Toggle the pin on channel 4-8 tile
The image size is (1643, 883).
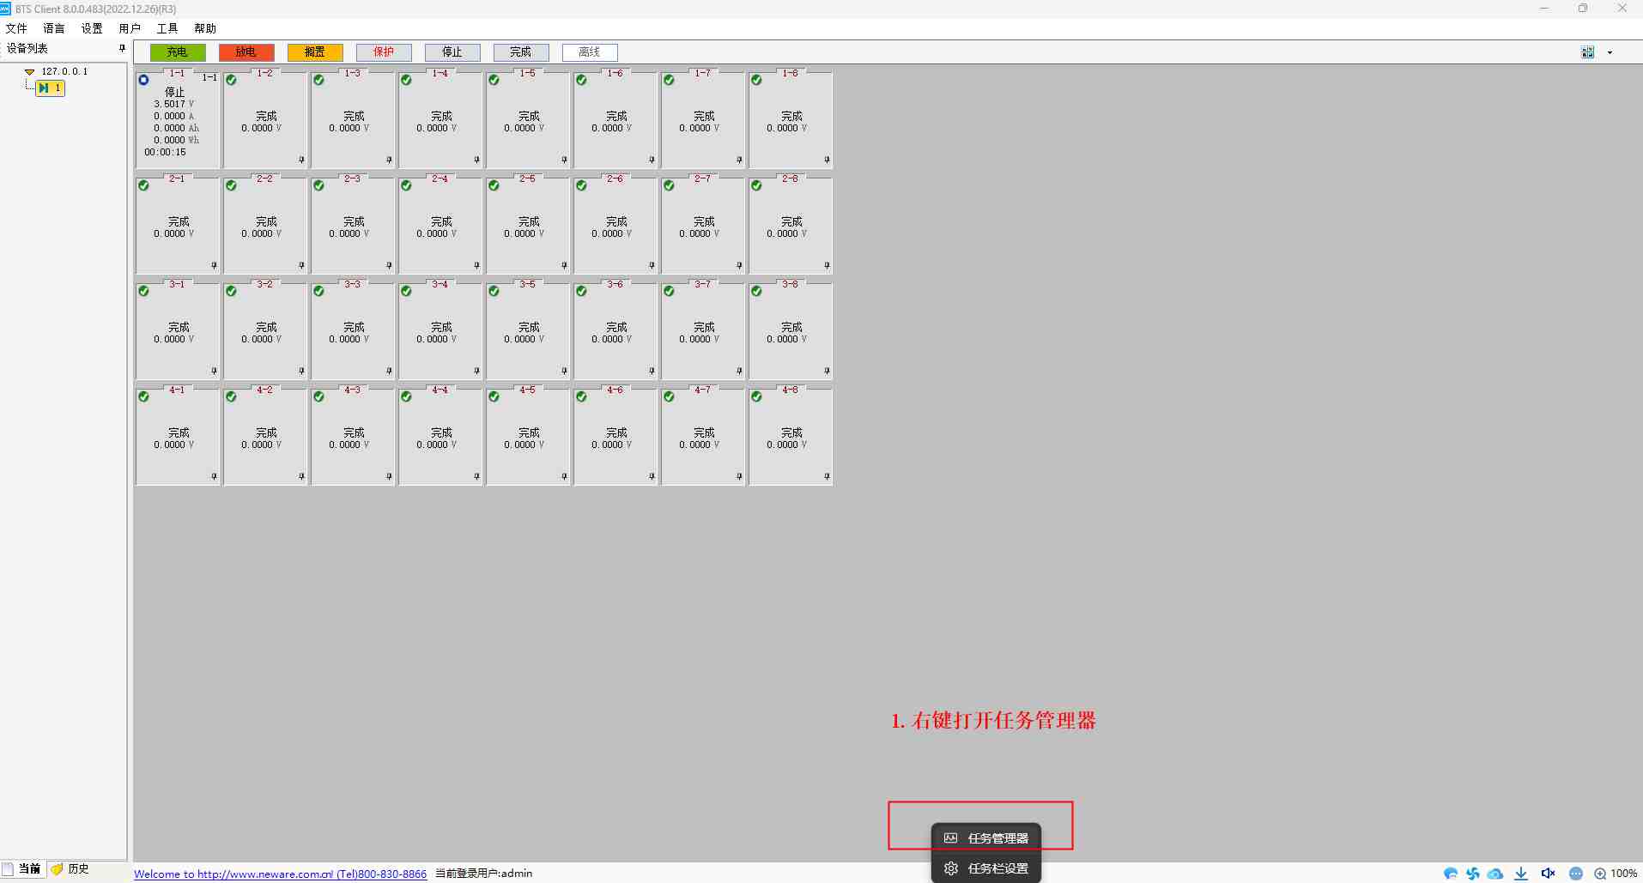827,476
